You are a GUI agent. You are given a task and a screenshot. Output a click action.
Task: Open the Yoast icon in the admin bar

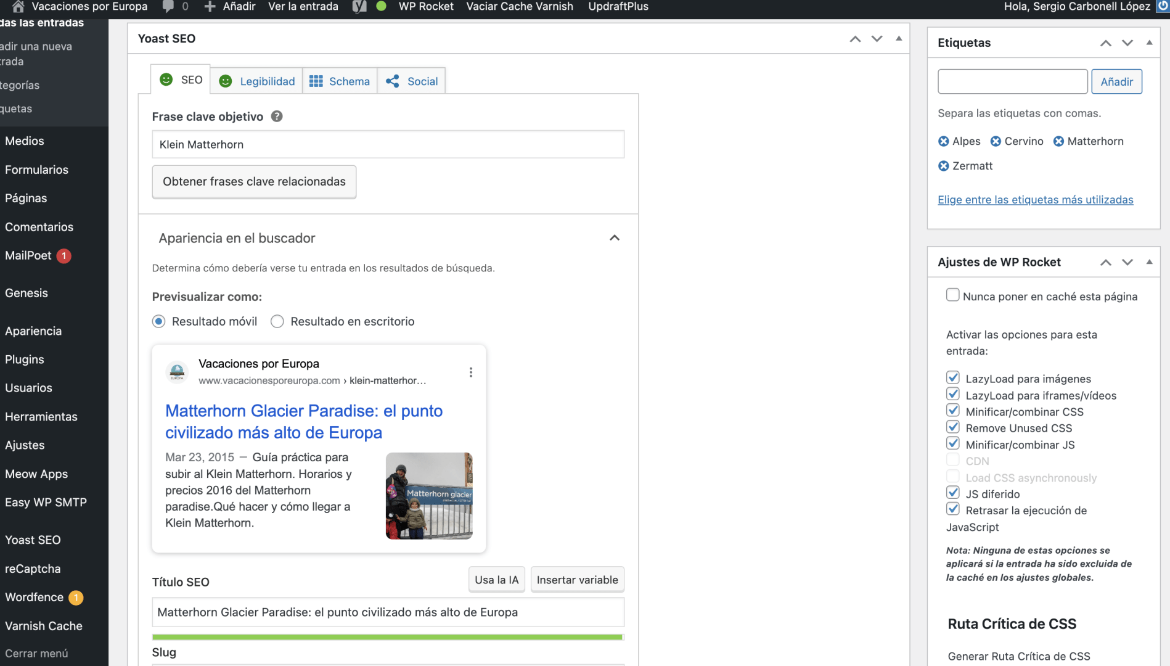359,7
